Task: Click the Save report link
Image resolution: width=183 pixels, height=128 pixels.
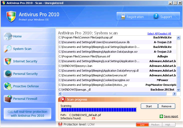Action: 171,116
